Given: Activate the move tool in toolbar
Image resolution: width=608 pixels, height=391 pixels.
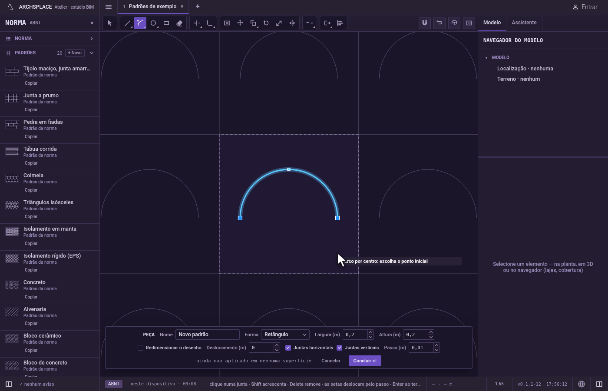Looking at the screenshot, I should coord(240,23).
